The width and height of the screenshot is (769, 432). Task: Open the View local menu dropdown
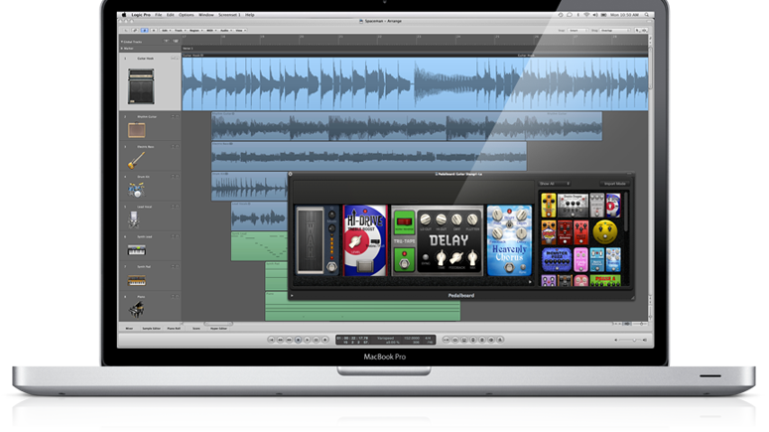pos(240,30)
